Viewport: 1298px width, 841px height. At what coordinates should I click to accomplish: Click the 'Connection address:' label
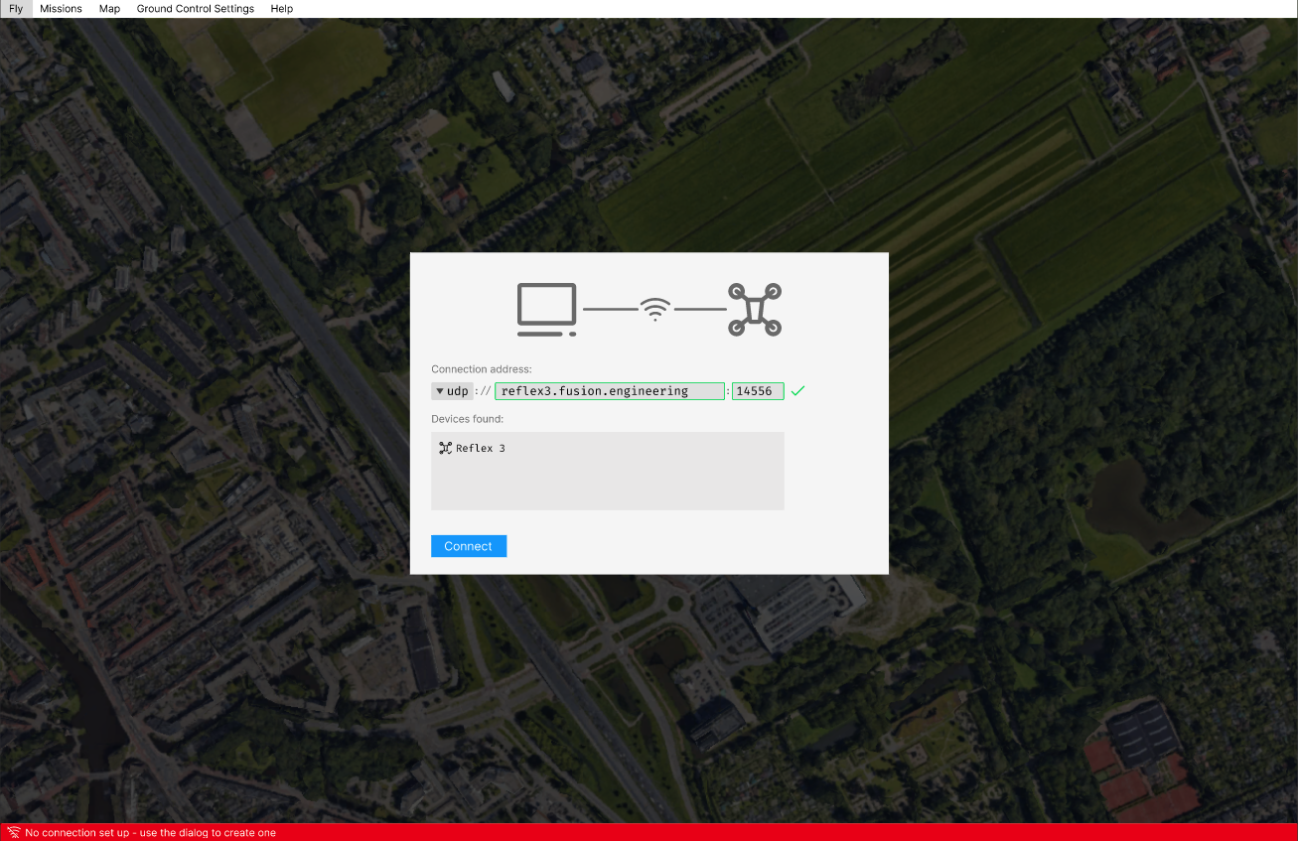(x=481, y=369)
